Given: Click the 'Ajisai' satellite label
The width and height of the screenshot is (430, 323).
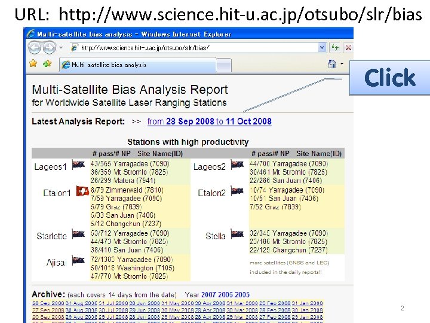Looking at the screenshot, I should click(57, 263).
